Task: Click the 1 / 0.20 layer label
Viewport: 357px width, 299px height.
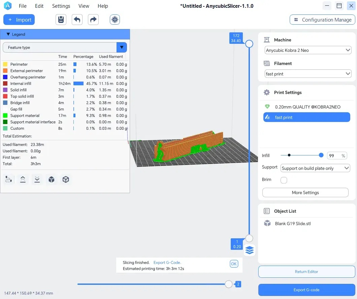Action: tap(237, 244)
